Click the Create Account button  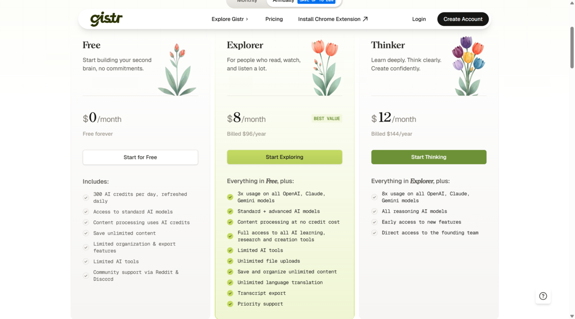[x=463, y=19]
